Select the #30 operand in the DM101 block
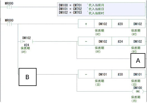Image resolution: width=147 pixels, height=103 pixels. pos(120,74)
